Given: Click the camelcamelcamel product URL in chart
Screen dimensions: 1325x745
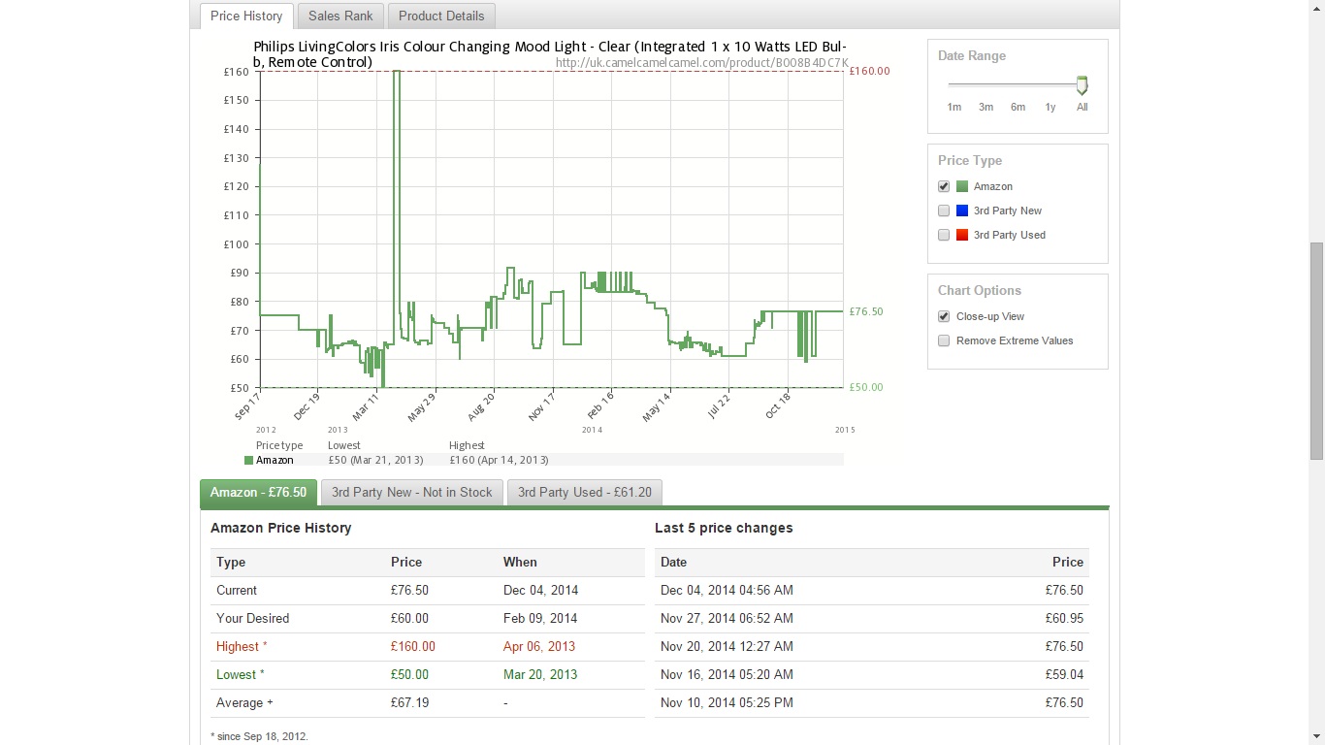Looking at the screenshot, I should [x=702, y=63].
